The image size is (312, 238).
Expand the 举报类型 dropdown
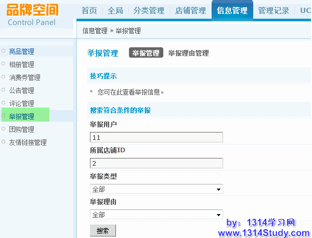pyautogui.click(x=156, y=189)
